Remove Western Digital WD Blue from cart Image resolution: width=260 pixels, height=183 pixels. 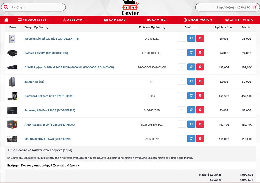coord(200,38)
